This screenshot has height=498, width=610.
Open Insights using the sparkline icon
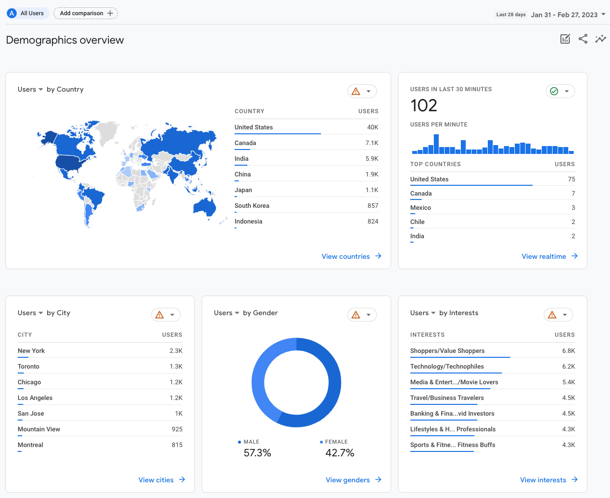600,39
